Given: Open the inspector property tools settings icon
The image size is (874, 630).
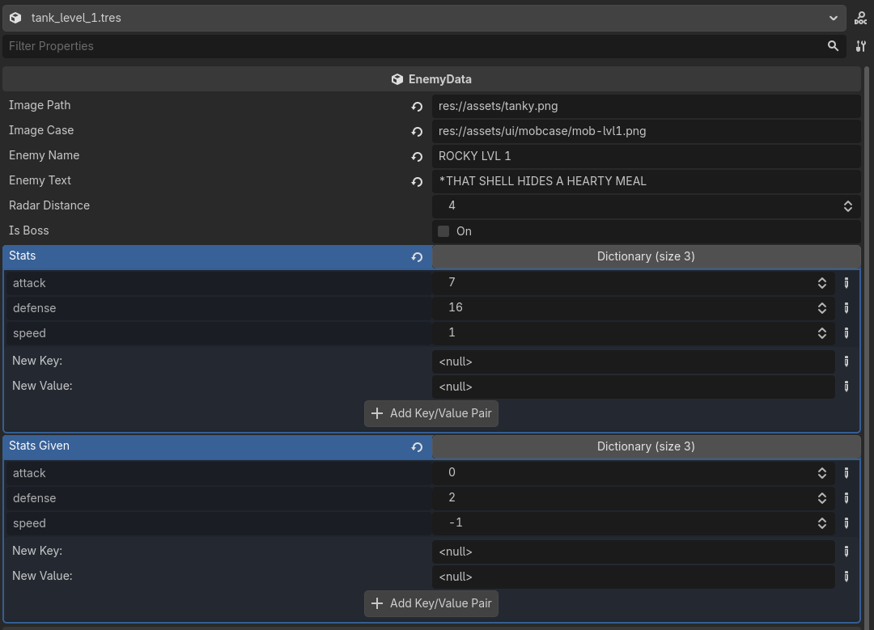Looking at the screenshot, I should pyautogui.click(x=860, y=46).
